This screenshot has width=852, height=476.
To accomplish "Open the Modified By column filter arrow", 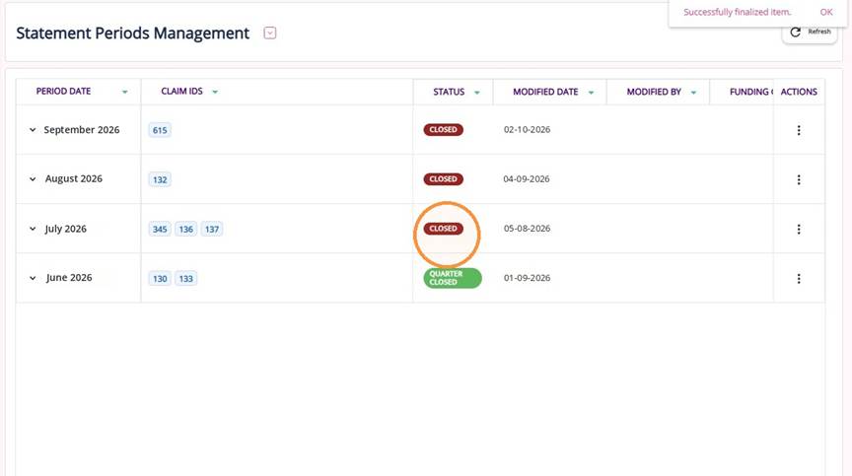I will pos(693,93).
